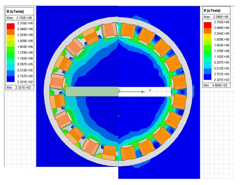This screenshot has height=185, width=245.
Task: Click the 1.378E+06 value in left legend
Action: [x=25, y=52]
